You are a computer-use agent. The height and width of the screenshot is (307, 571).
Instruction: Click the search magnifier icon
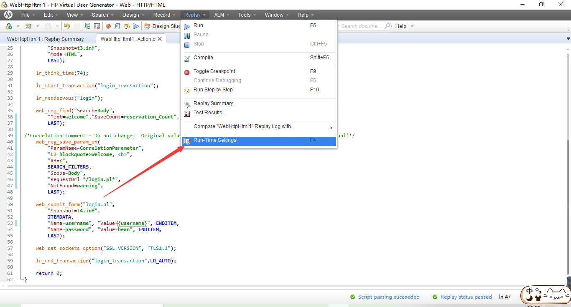click(387, 26)
